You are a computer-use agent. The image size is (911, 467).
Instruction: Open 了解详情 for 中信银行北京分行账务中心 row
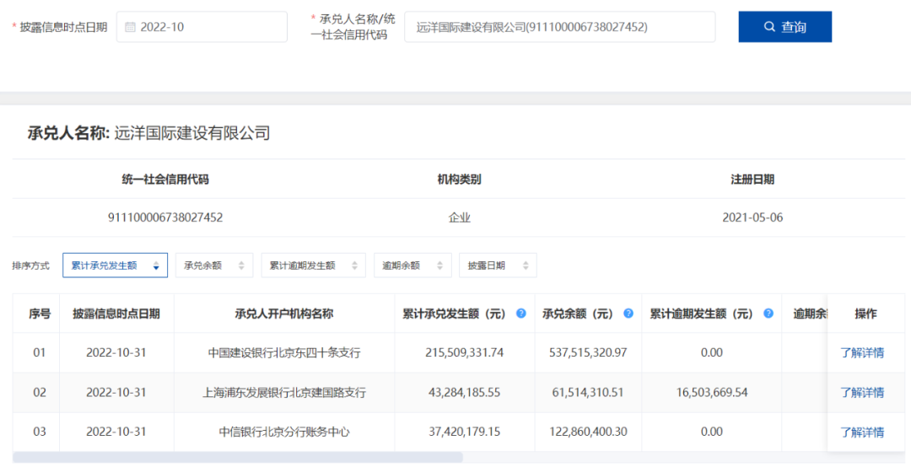tap(862, 432)
